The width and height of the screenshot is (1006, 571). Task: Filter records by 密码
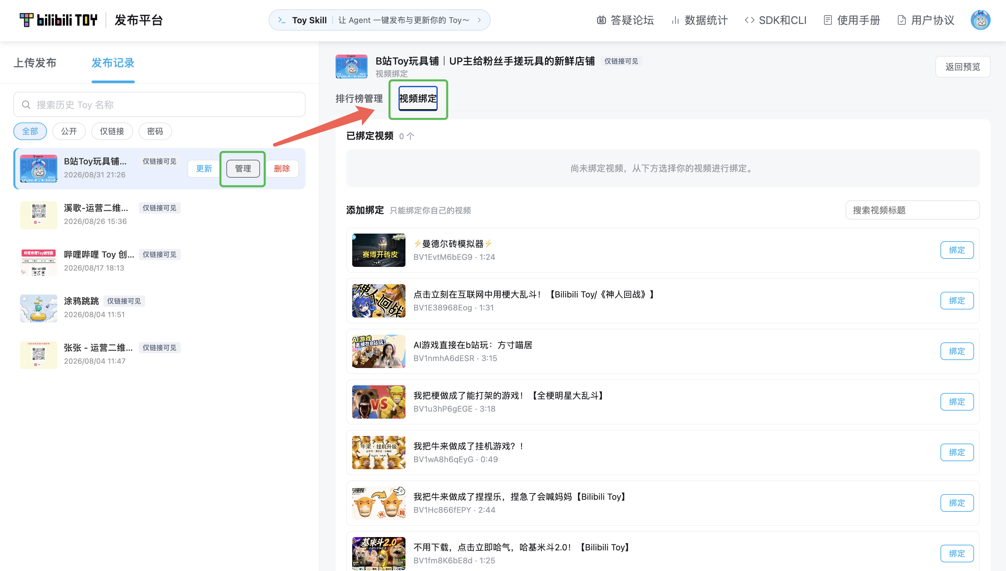coord(155,131)
